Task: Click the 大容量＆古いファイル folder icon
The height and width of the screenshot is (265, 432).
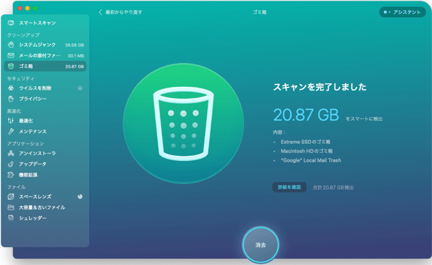Action: coord(11,207)
